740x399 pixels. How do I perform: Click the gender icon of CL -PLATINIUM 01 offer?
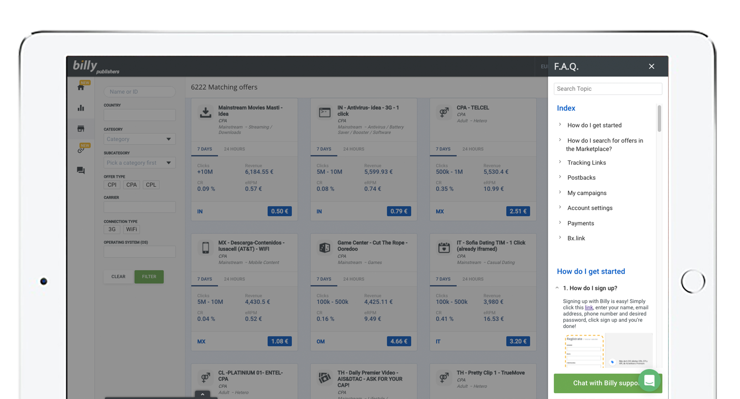click(205, 378)
